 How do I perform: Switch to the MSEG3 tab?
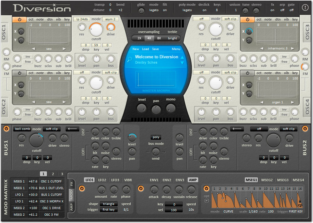coord(283,180)
